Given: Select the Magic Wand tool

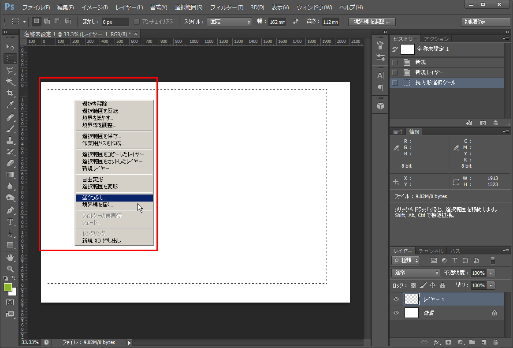Looking at the screenshot, I should 10,82.
